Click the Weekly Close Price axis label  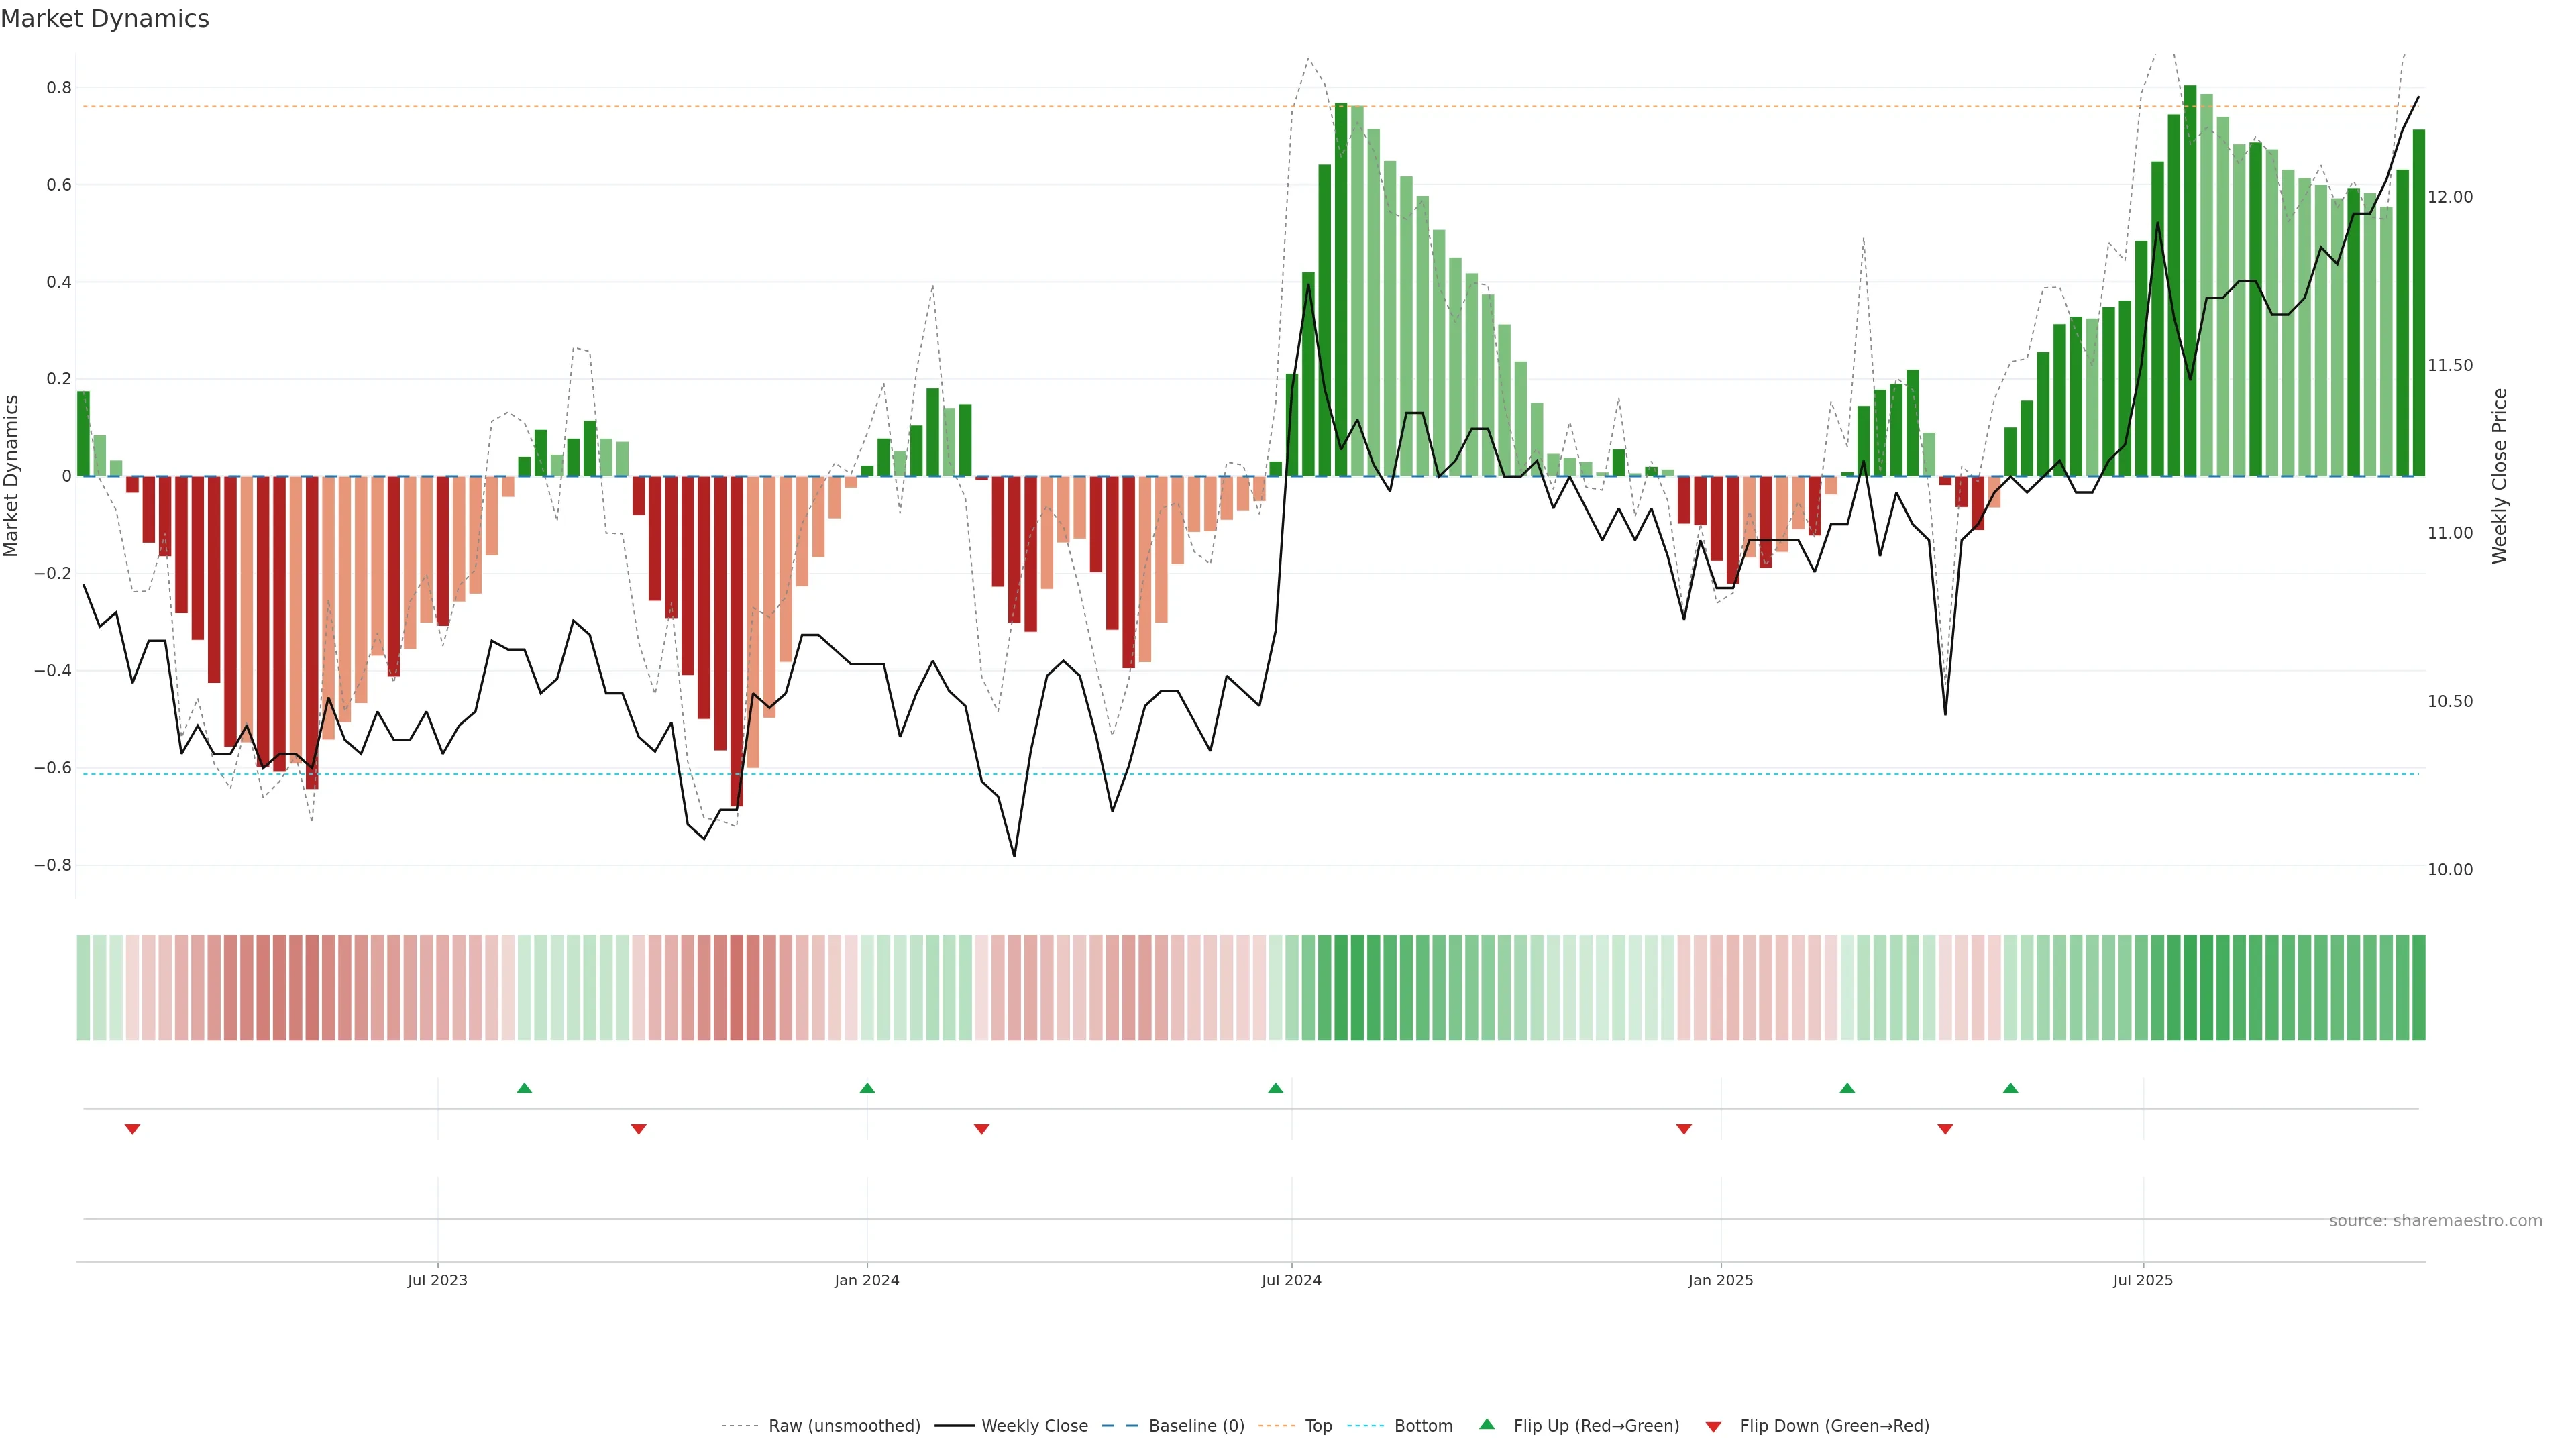tap(2499, 476)
